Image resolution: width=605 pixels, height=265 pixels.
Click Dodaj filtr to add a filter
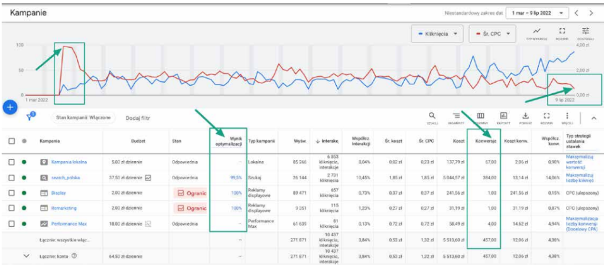(138, 118)
